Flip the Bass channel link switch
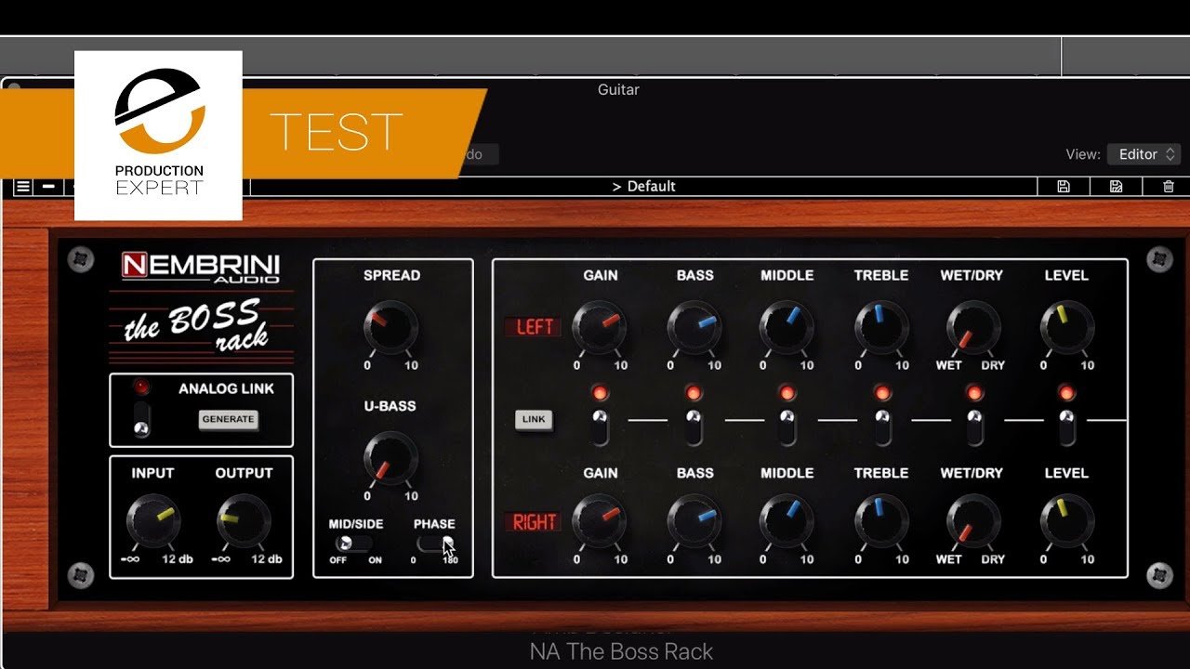 [695, 426]
